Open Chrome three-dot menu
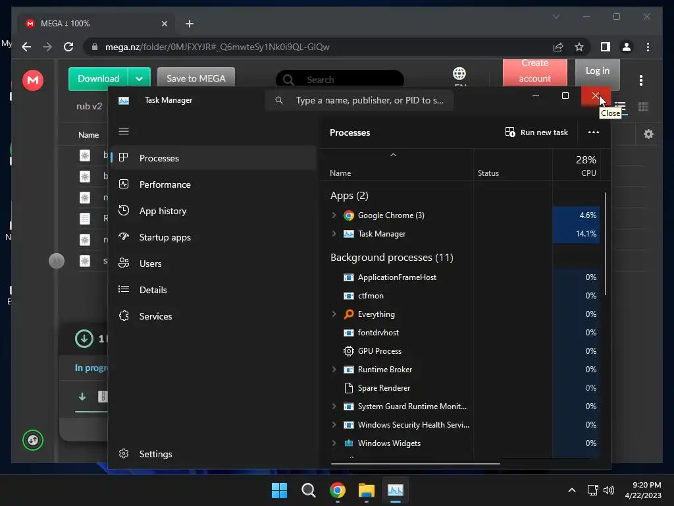674x506 pixels. pos(648,47)
